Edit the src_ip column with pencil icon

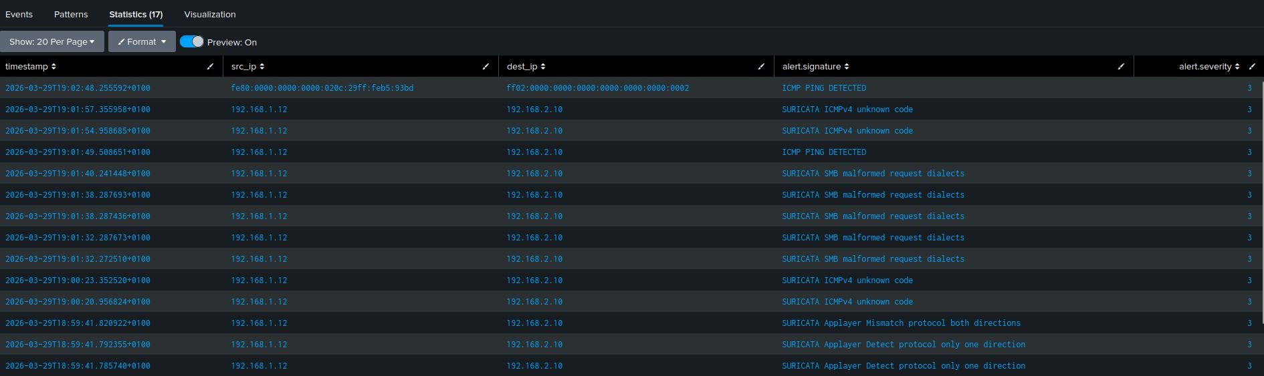tap(486, 66)
